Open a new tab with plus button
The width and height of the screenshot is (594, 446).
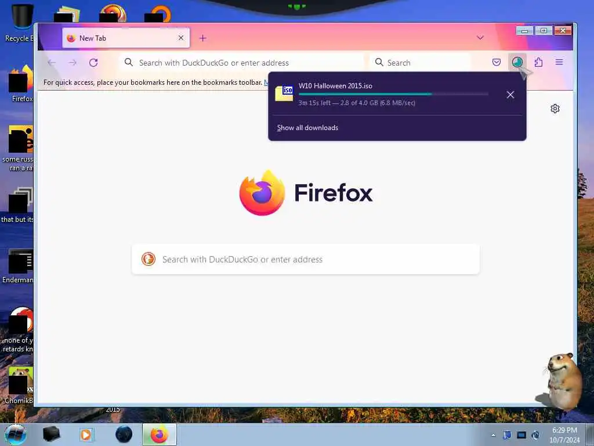pos(203,38)
